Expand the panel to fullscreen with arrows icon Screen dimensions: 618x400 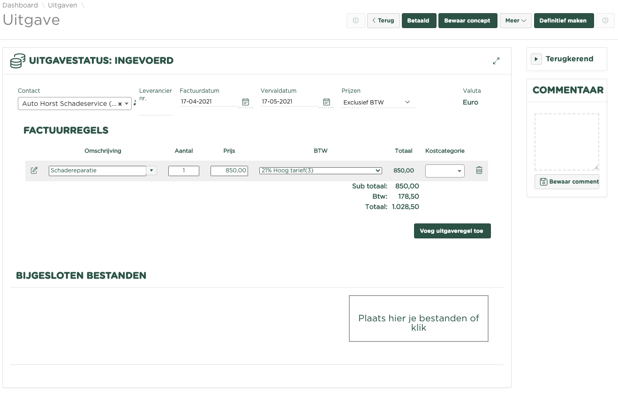[x=496, y=61]
